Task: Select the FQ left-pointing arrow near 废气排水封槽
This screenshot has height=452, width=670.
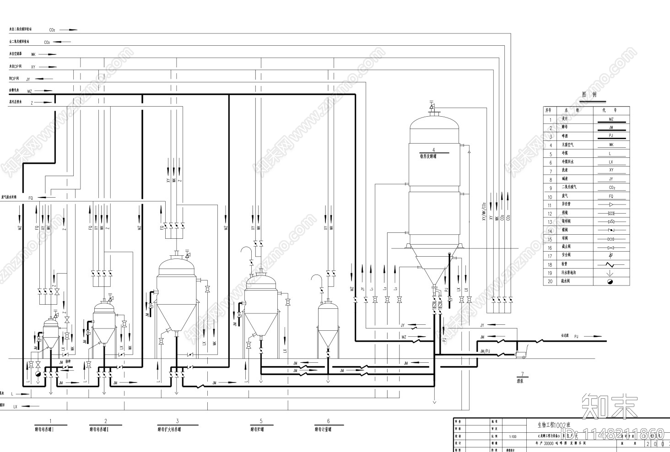Action: click(48, 198)
